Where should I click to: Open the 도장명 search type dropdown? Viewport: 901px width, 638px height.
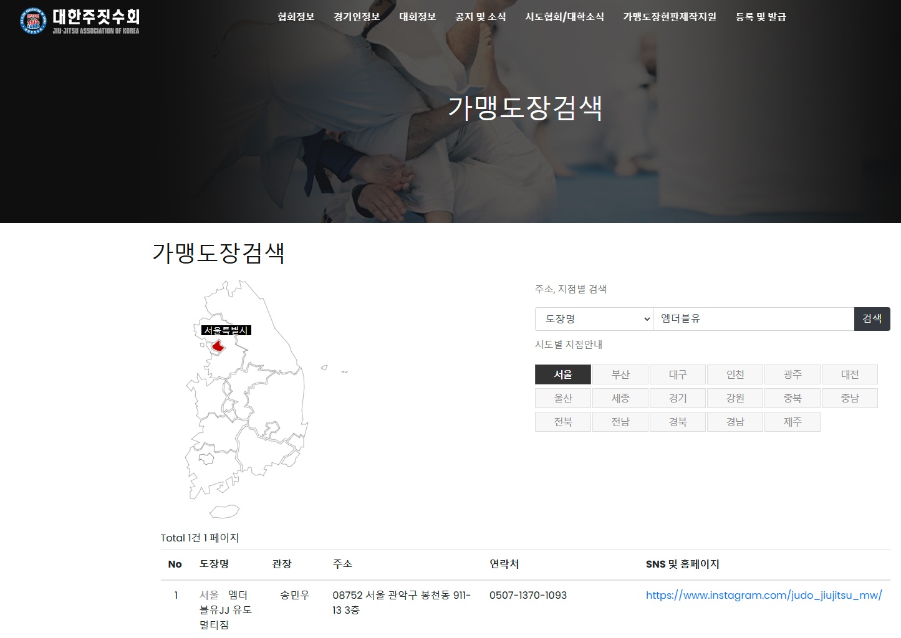tap(594, 319)
